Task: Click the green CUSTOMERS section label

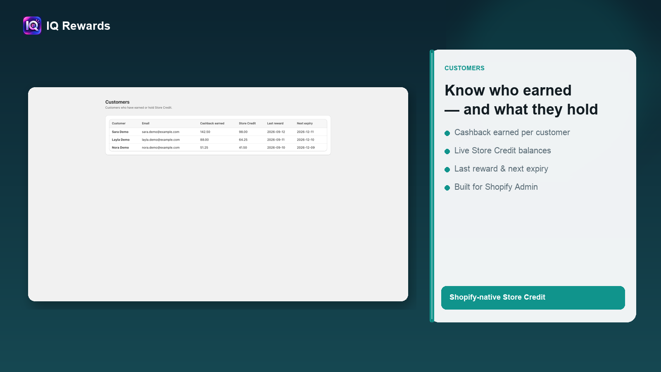Action: click(464, 68)
